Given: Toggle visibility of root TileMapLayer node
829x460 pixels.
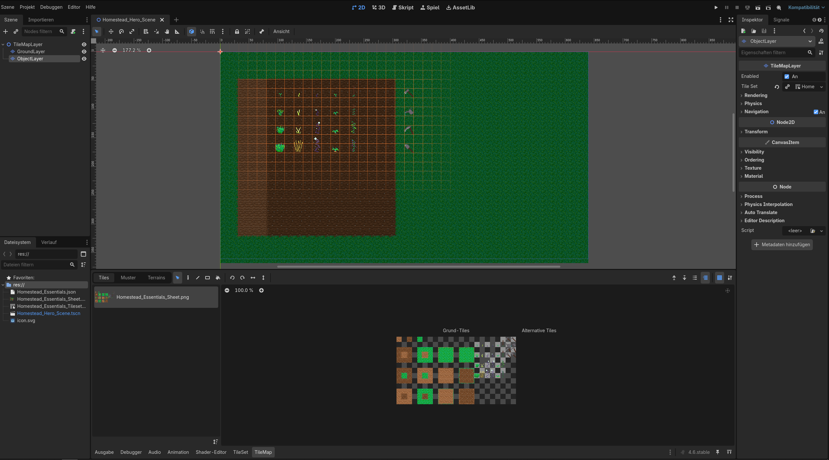Looking at the screenshot, I should [84, 44].
